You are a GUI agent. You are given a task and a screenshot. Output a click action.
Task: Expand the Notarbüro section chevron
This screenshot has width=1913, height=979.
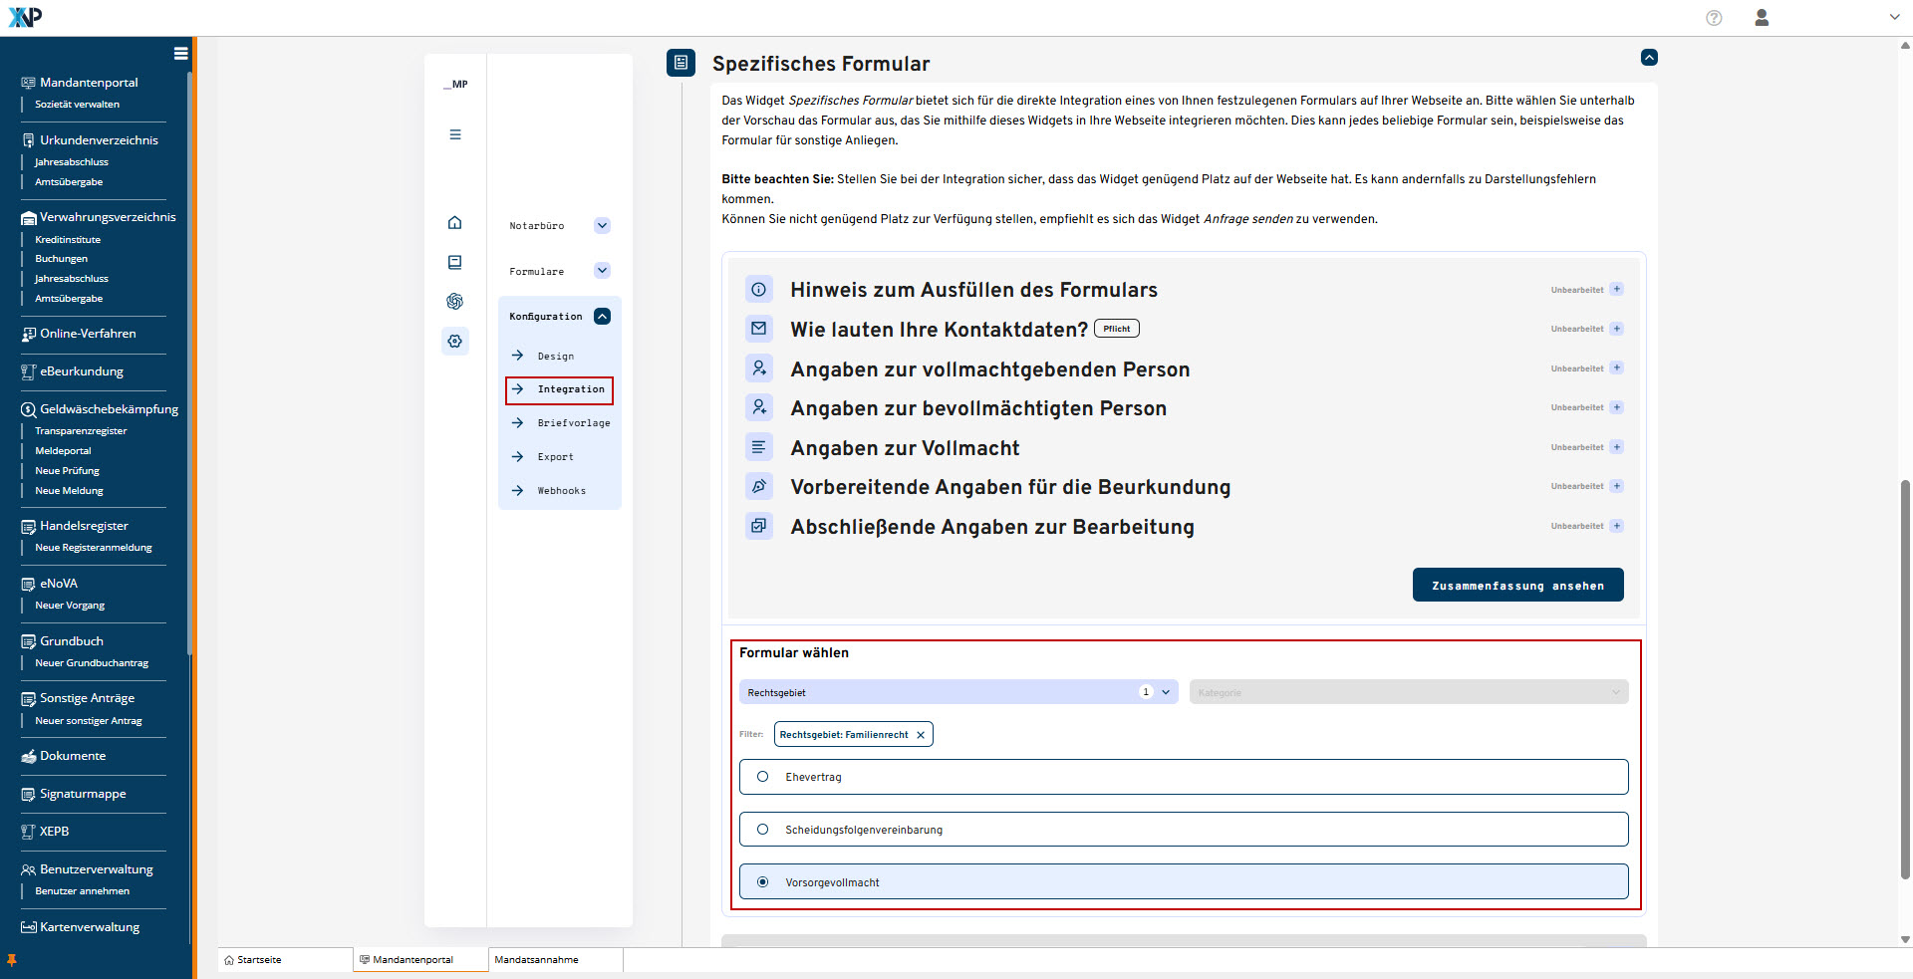(x=602, y=226)
